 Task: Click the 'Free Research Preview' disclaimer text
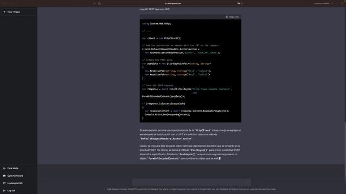[191, 189]
